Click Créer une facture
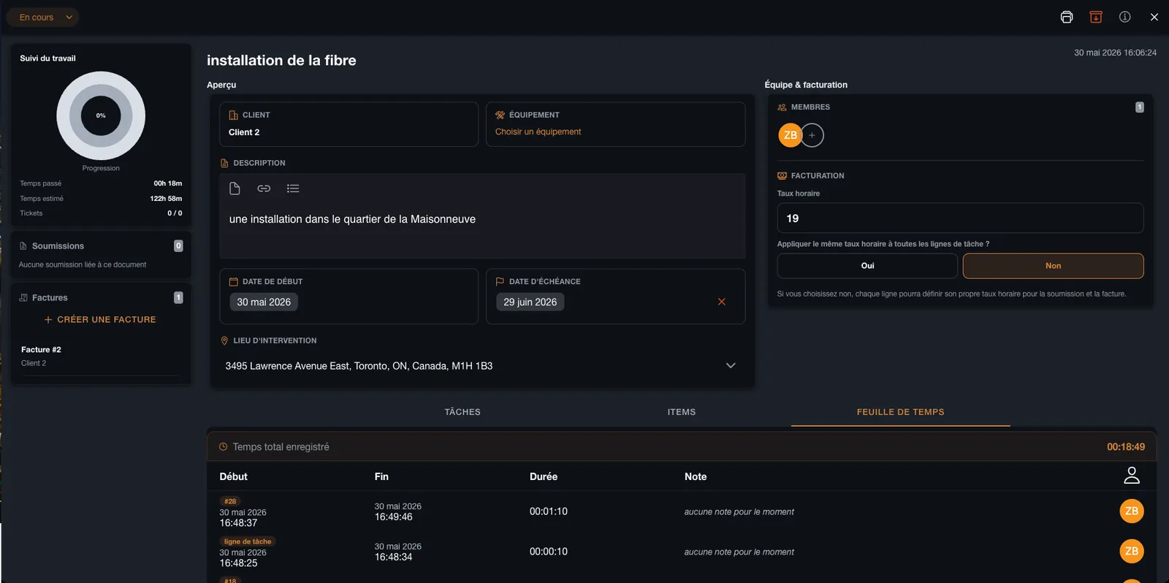 pos(100,319)
